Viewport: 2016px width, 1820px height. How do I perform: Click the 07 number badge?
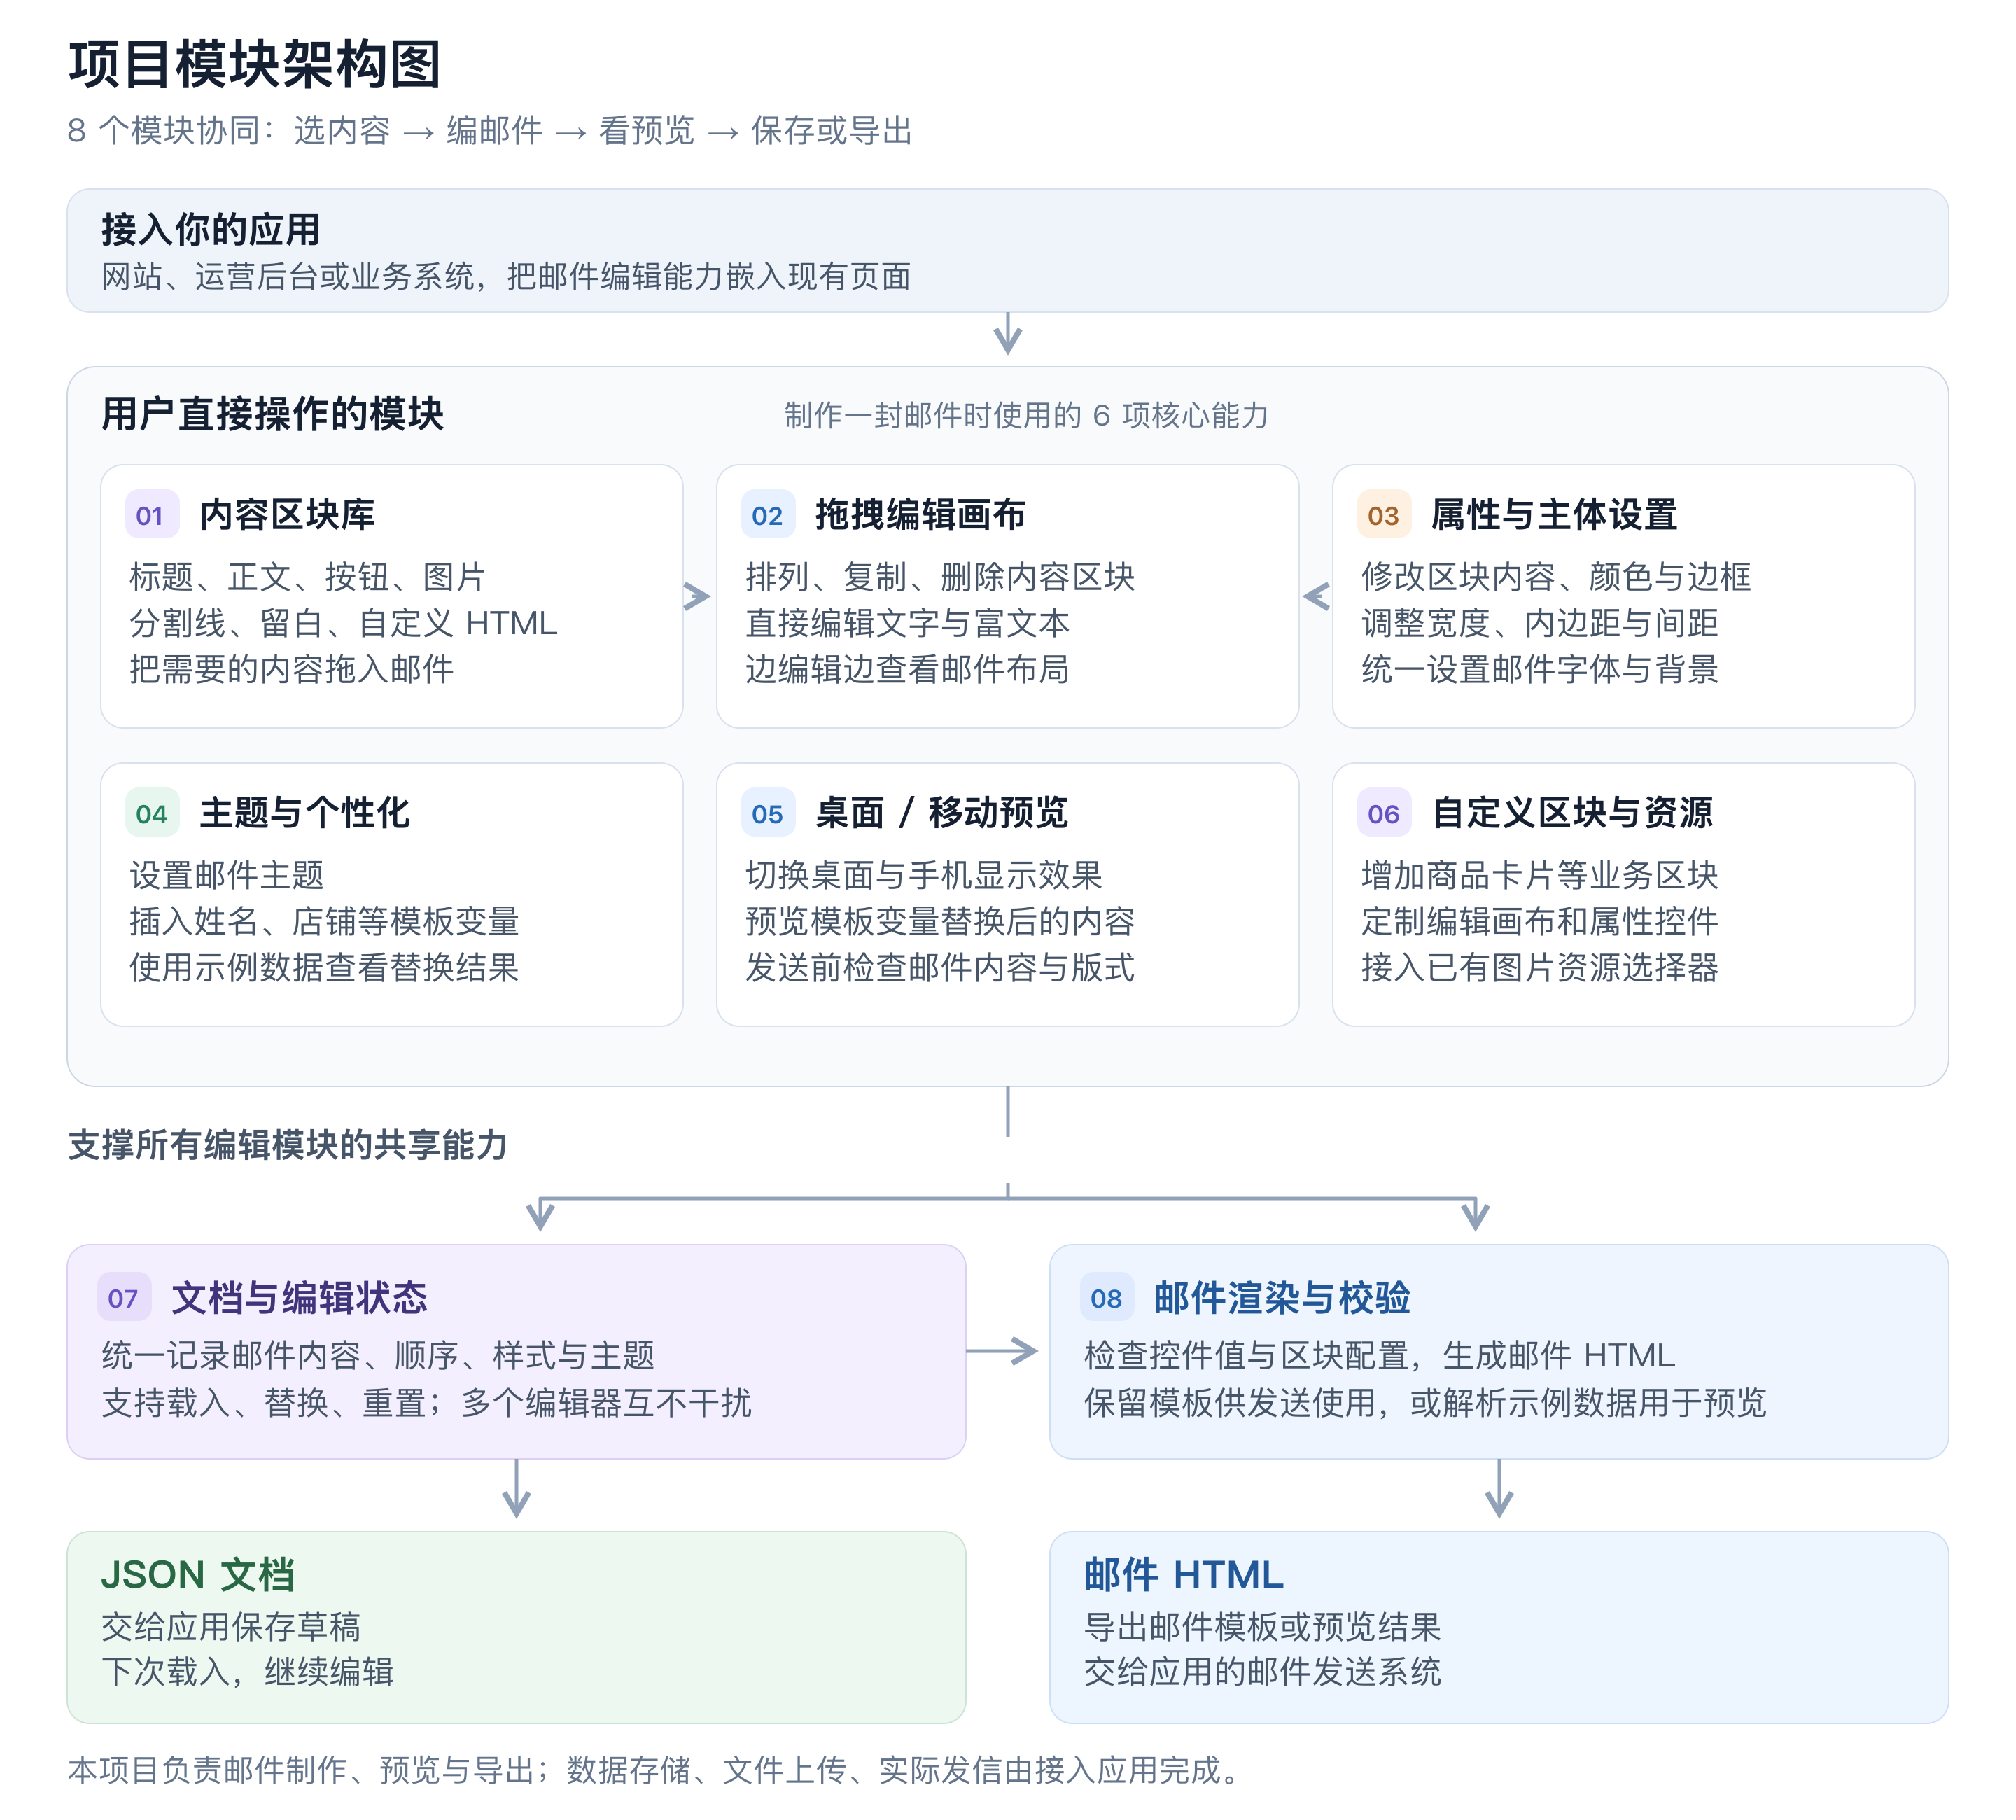click(124, 1298)
